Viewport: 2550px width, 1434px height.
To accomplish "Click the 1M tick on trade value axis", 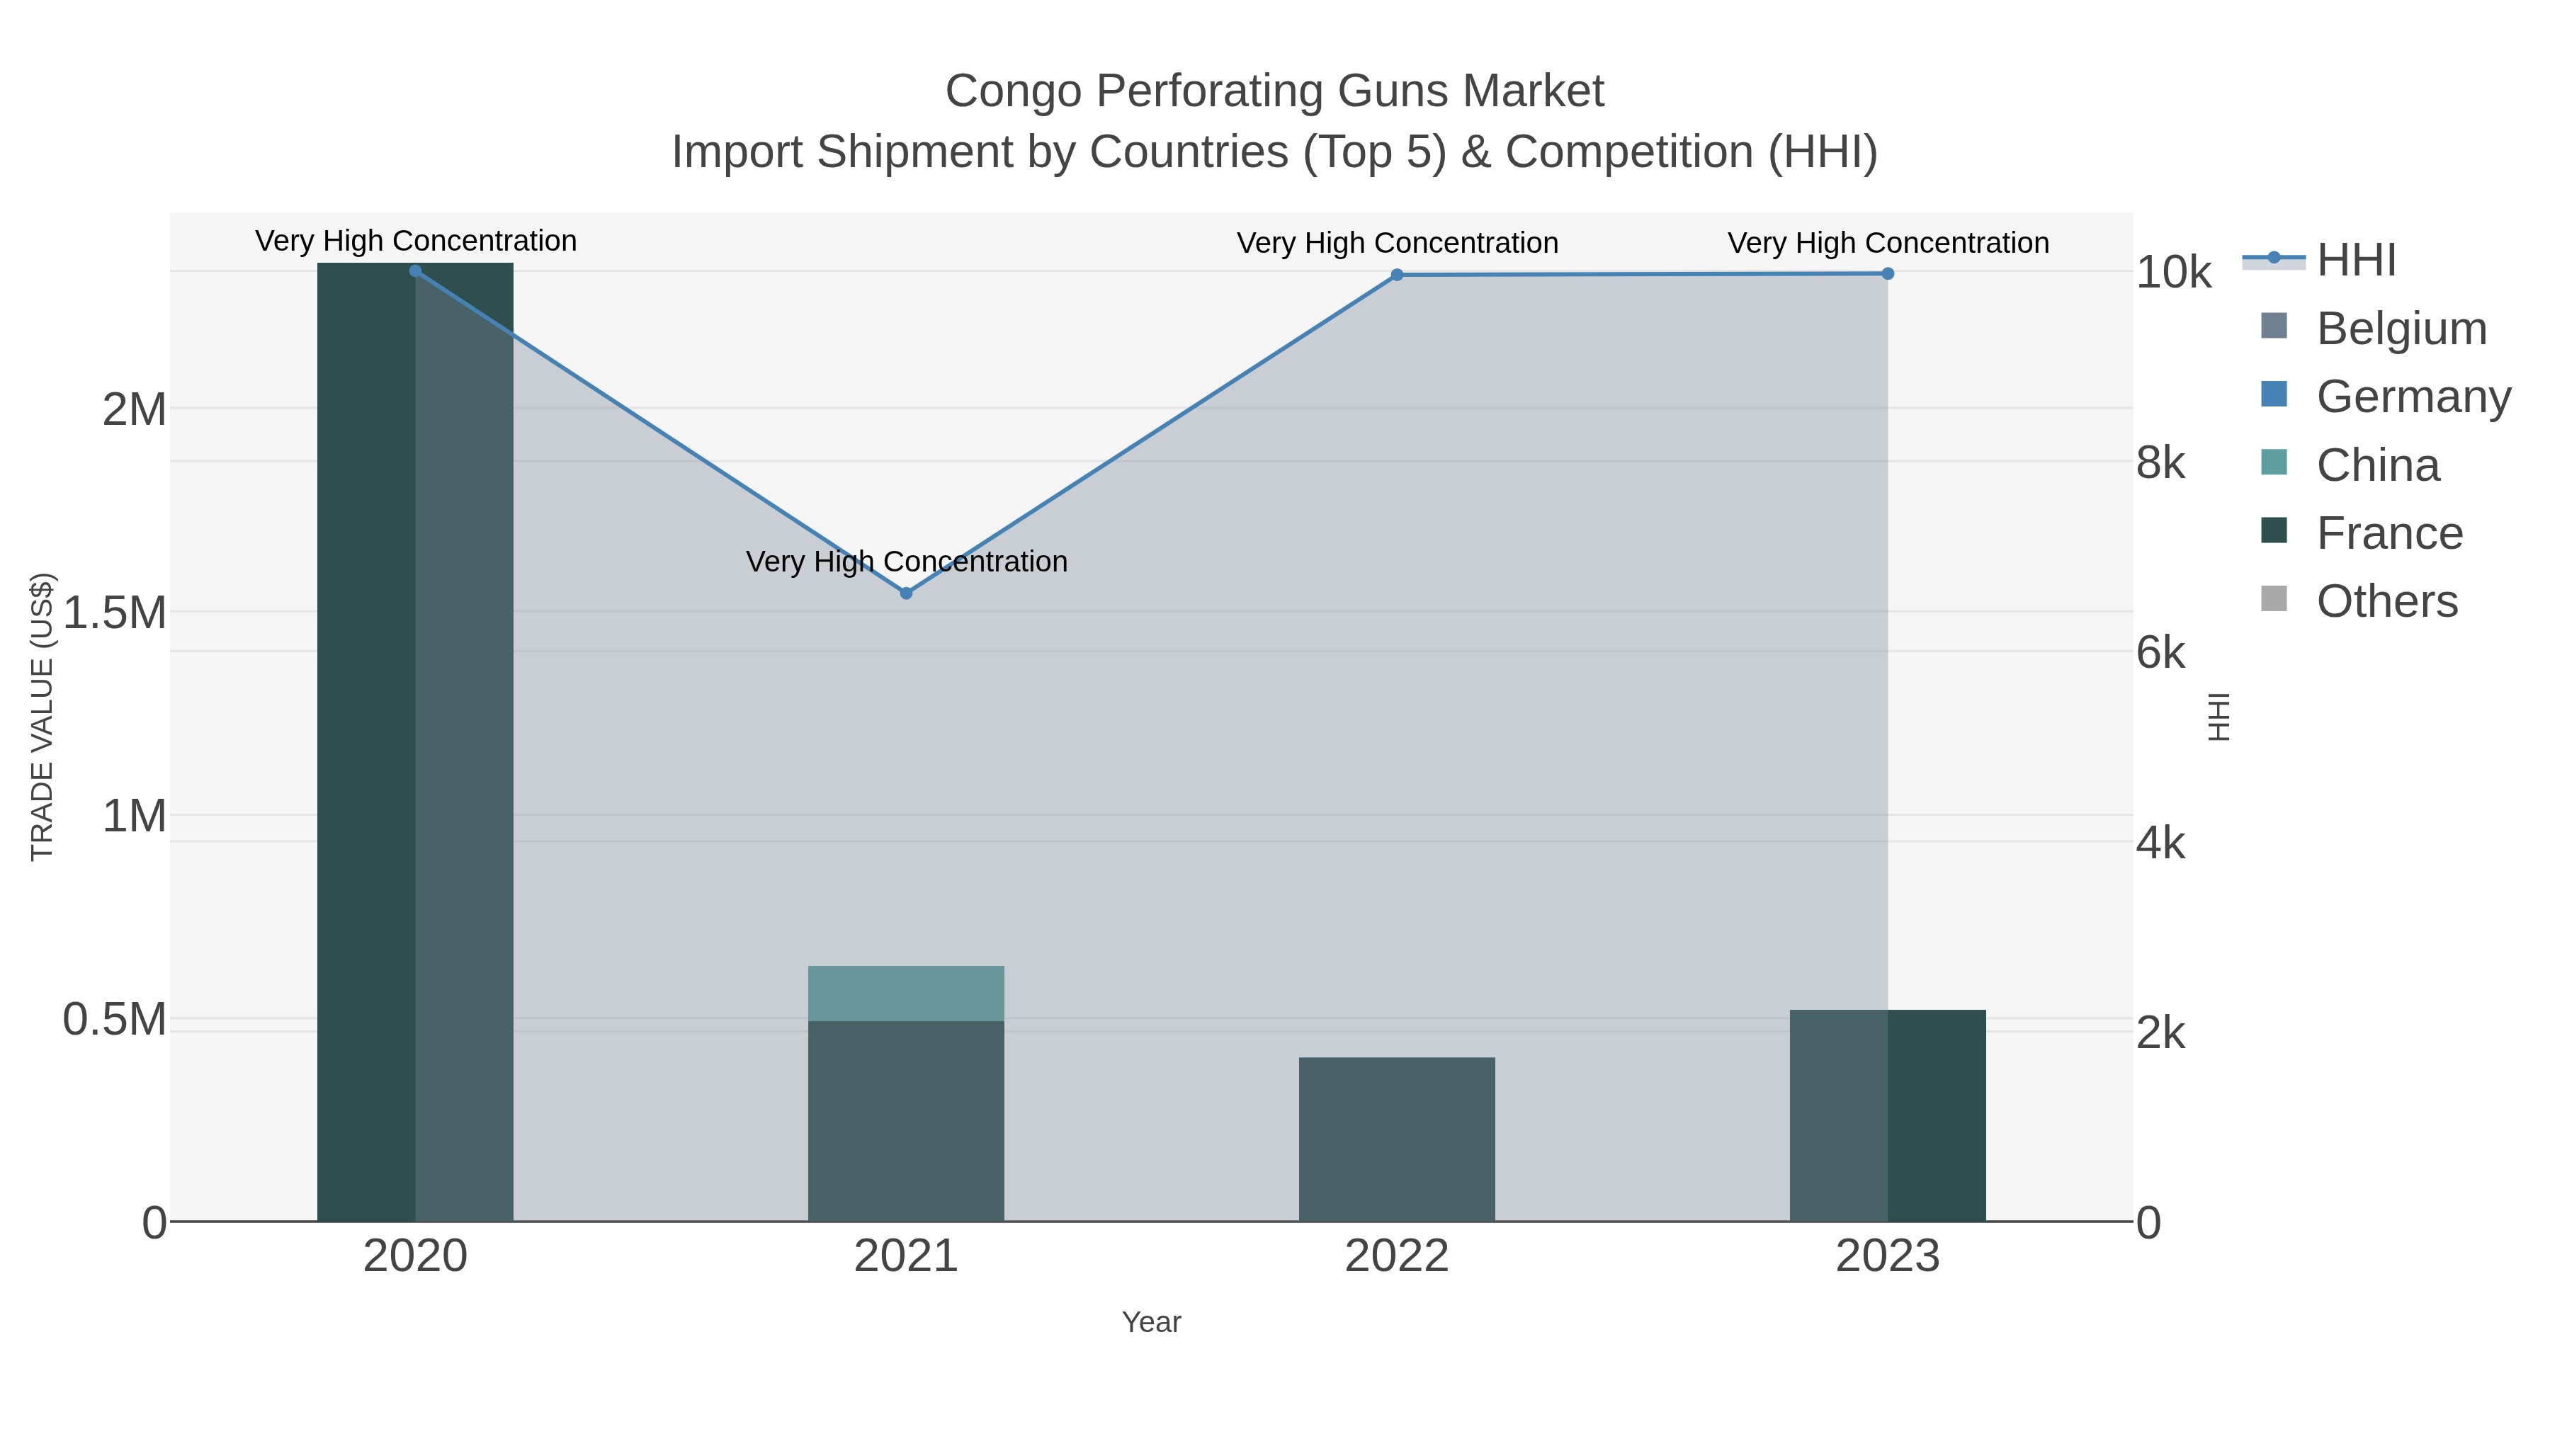I will tap(135, 816).
